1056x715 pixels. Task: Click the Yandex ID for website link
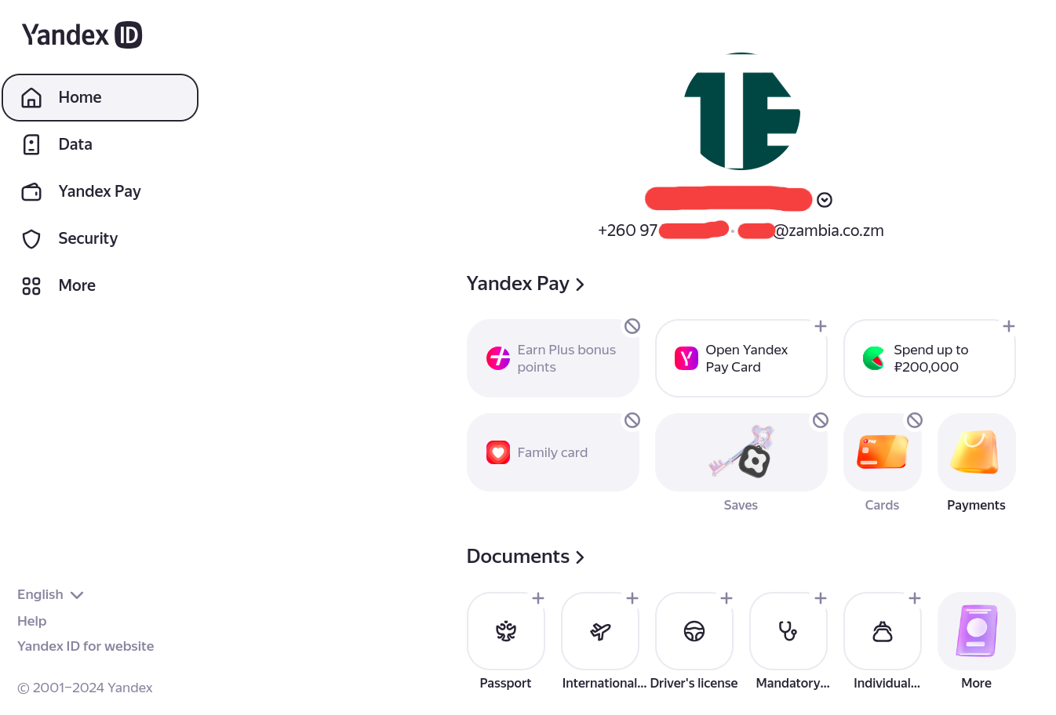pyautogui.click(x=86, y=646)
